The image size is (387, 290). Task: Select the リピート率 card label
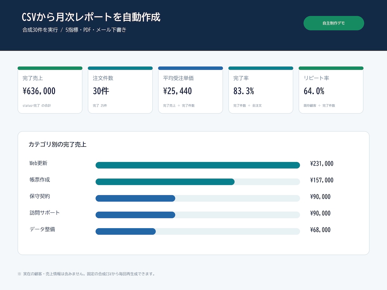(317, 78)
